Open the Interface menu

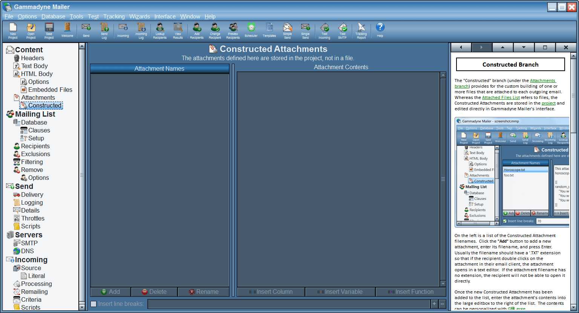click(x=165, y=17)
